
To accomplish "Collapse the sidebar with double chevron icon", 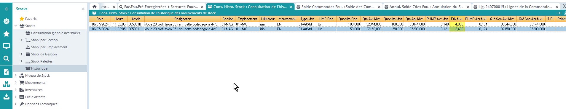I will point(6,9).
